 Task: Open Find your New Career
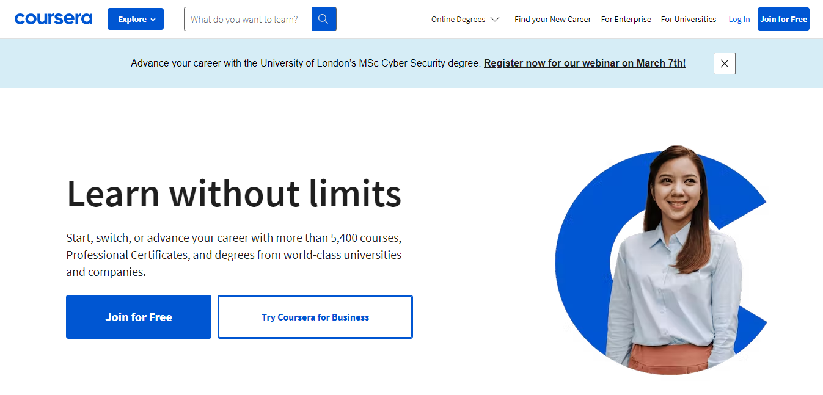click(x=552, y=20)
